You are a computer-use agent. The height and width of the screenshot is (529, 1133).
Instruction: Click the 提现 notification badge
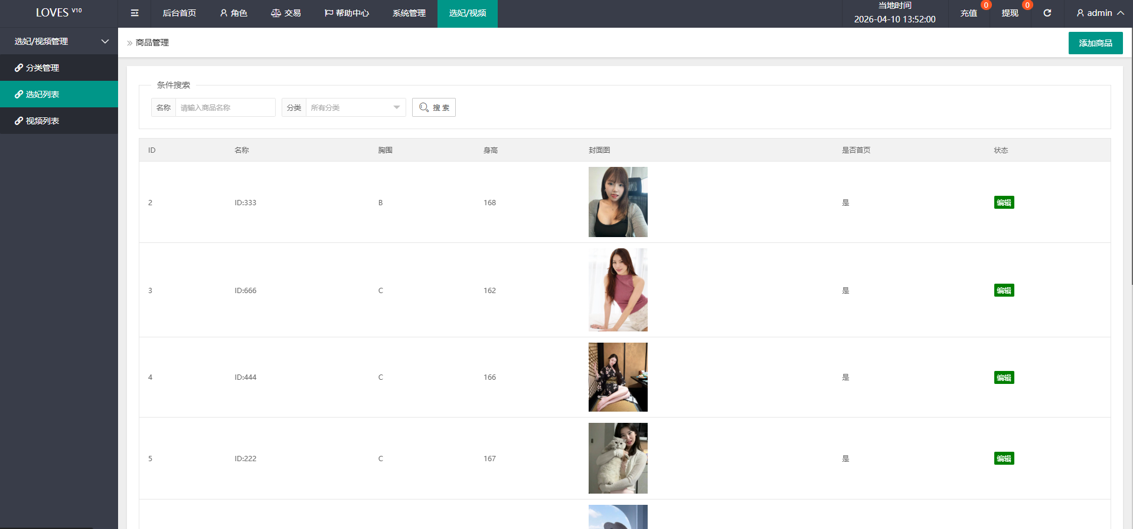click(1027, 5)
